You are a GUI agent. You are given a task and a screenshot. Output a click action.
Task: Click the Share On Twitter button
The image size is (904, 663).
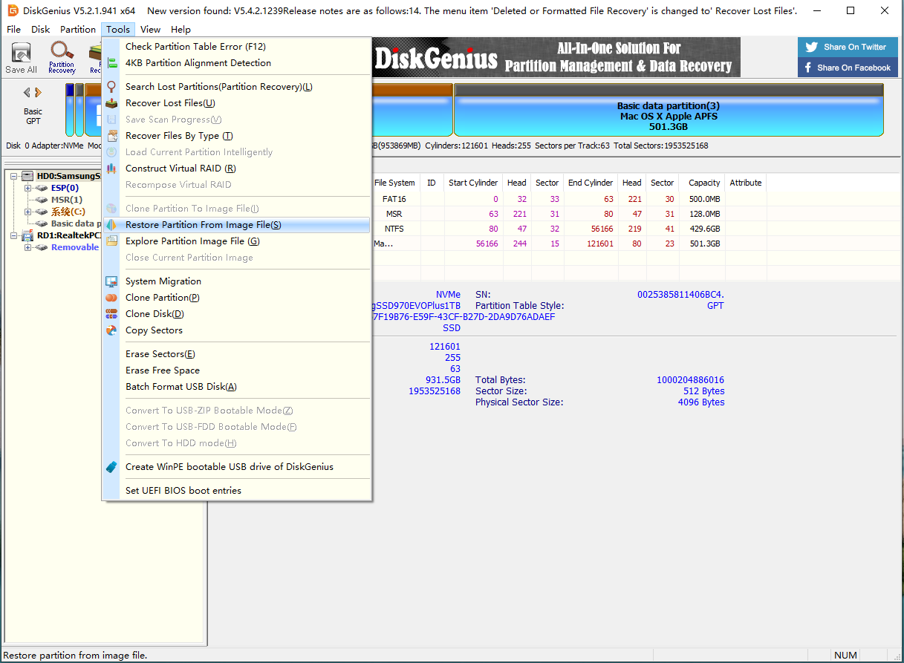847,47
